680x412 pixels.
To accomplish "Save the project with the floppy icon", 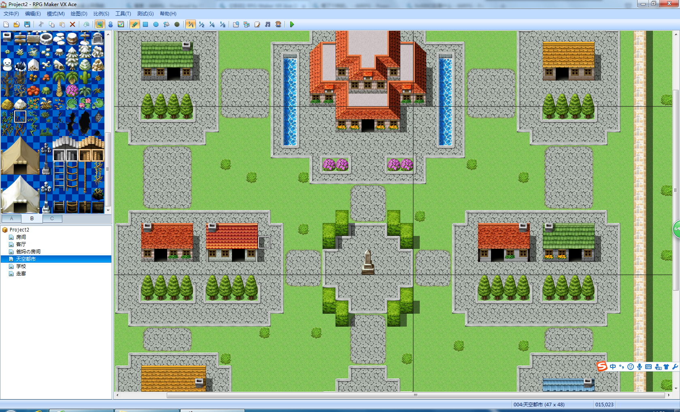I will click(x=27, y=25).
